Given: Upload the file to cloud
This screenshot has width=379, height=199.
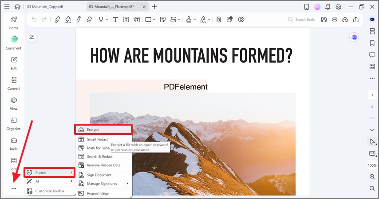Looking at the screenshot, I should coord(345,19).
